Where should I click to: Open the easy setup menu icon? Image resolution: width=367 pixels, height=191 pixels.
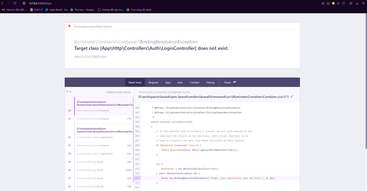point(363,3)
